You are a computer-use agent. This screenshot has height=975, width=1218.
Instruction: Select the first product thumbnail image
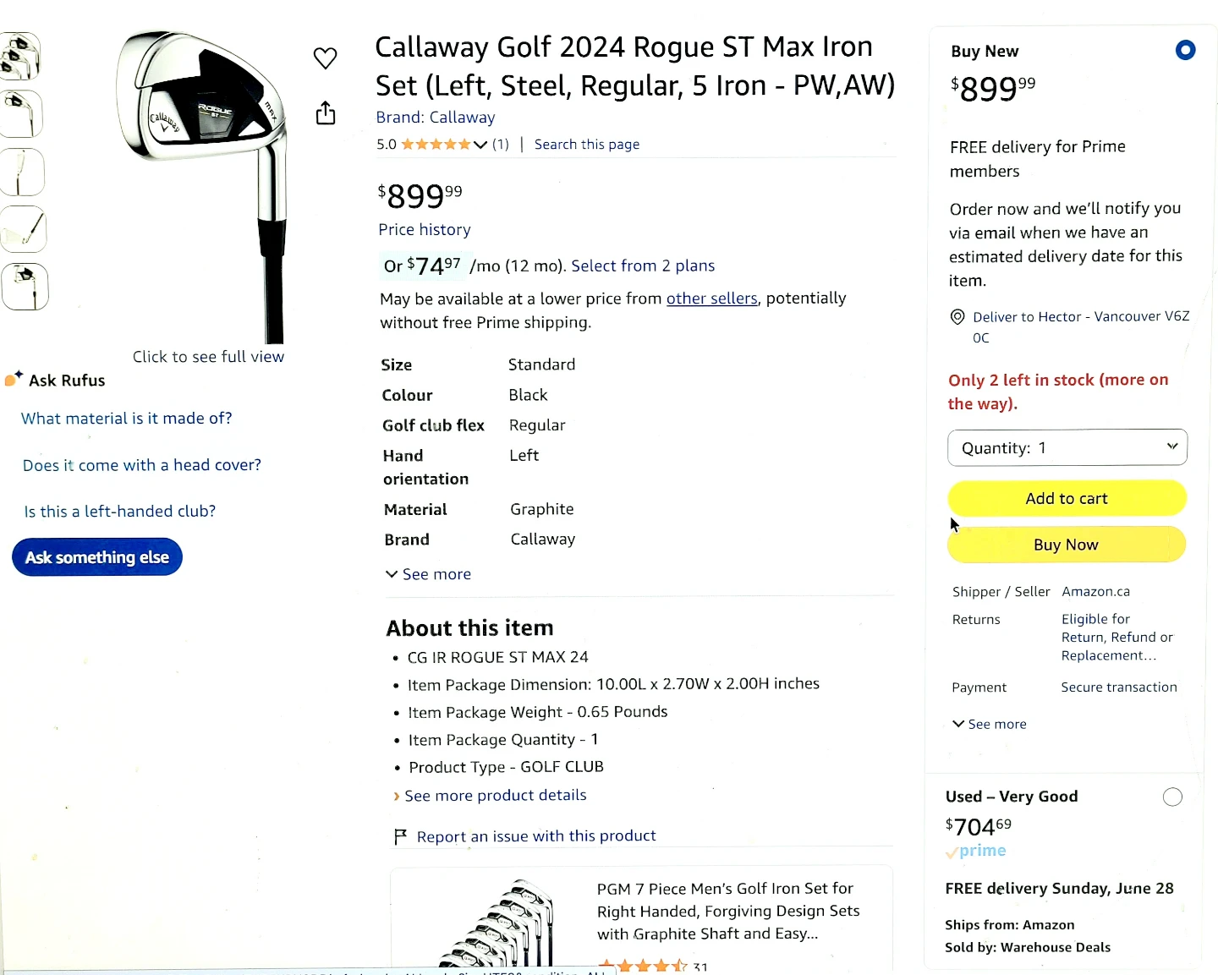point(20,57)
